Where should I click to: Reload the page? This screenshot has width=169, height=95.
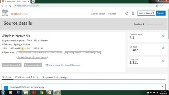(x=10, y=6)
